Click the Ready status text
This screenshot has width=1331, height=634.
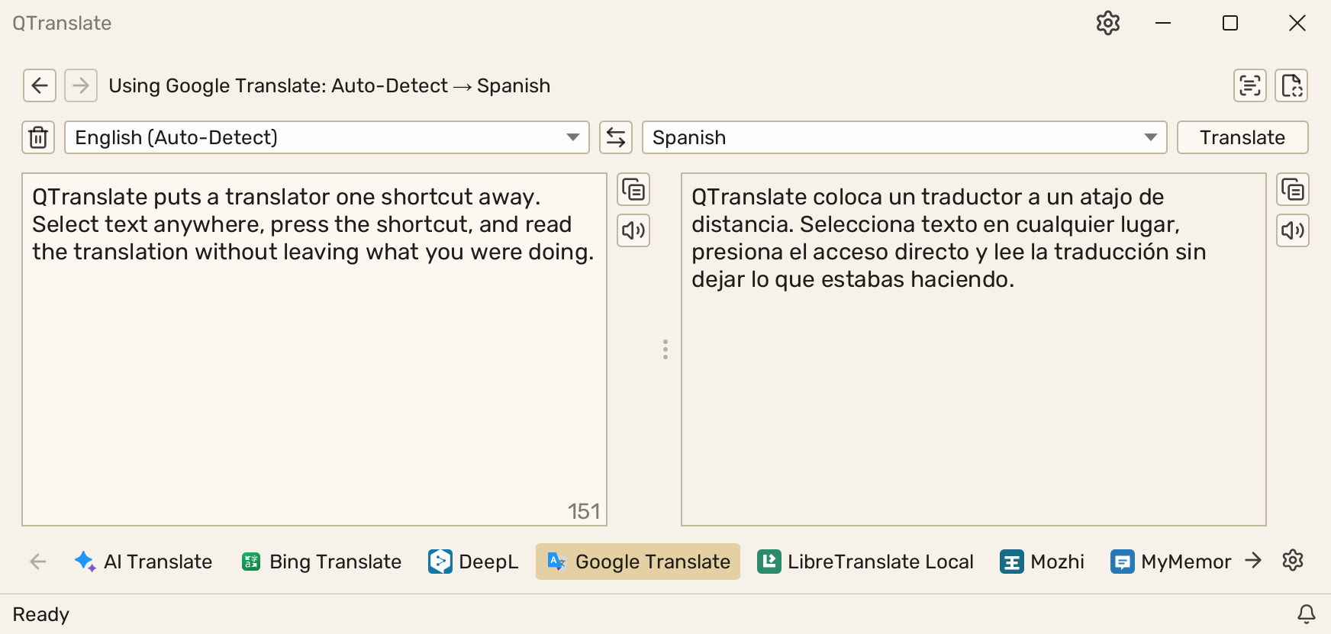(41, 614)
